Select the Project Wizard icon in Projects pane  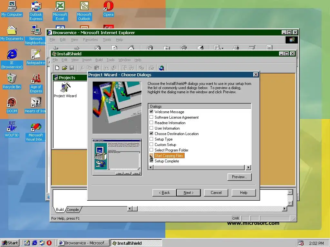(65, 90)
